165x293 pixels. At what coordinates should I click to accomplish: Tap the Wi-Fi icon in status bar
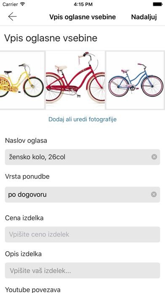pyautogui.click(x=23, y=4)
